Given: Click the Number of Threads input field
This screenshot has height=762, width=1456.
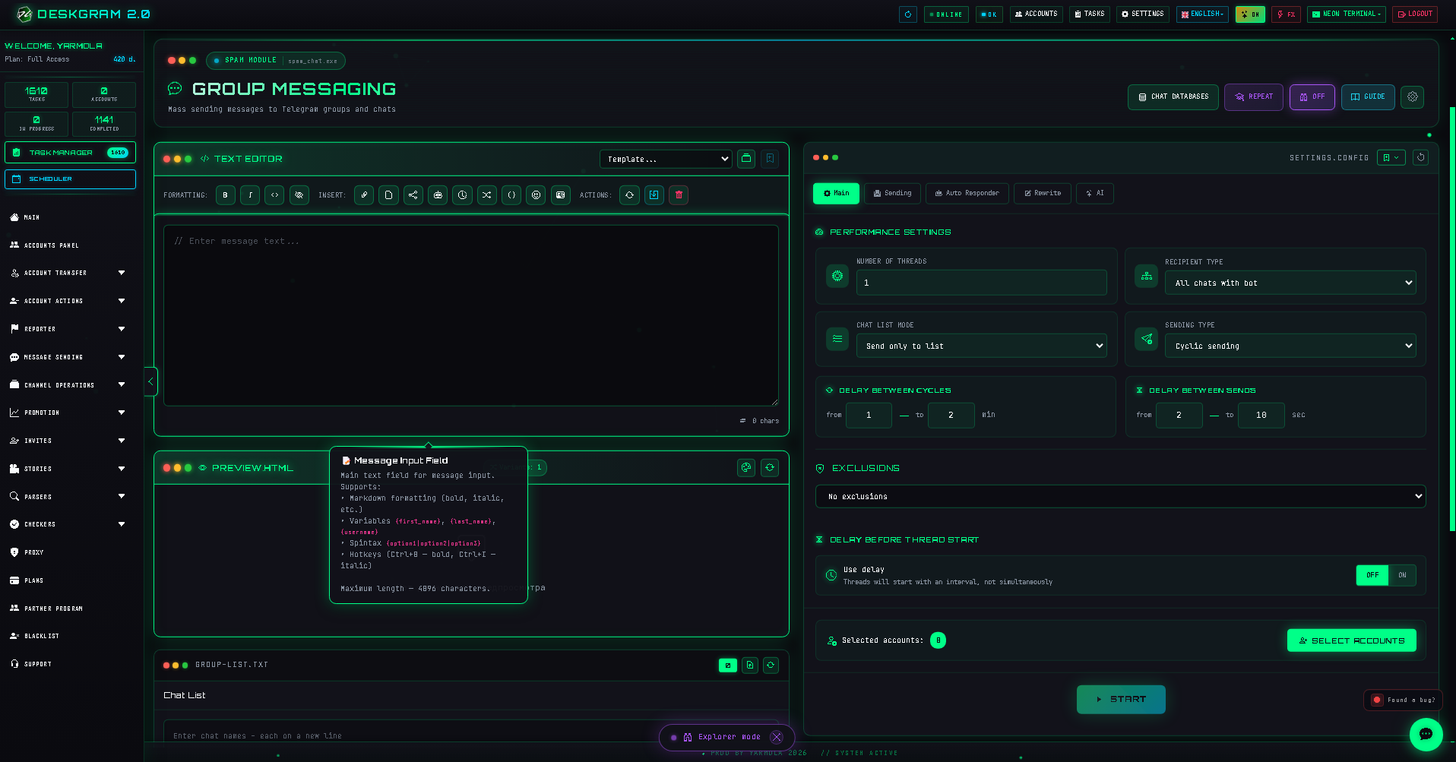Looking at the screenshot, I should point(981,283).
